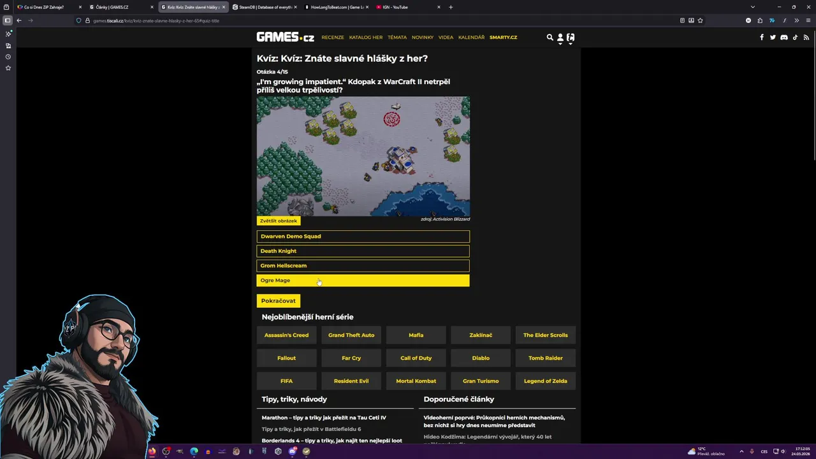
Task: Open the browser extensions puzzle icon
Action: click(x=760, y=20)
